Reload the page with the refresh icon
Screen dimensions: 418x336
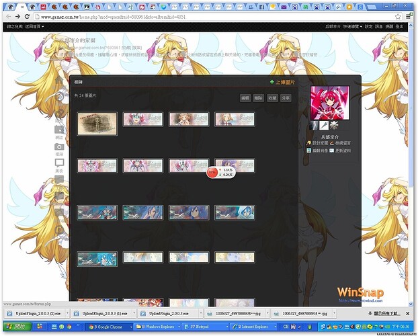(x=27, y=17)
